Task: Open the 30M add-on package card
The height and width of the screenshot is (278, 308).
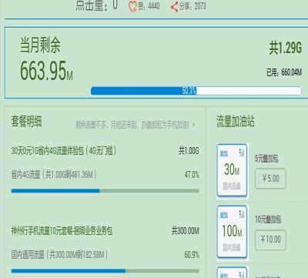Action: tap(232, 170)
